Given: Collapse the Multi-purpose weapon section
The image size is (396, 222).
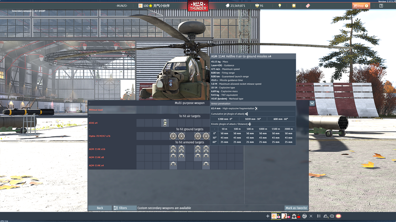Looking at the screenshot, I should [89, 103].
